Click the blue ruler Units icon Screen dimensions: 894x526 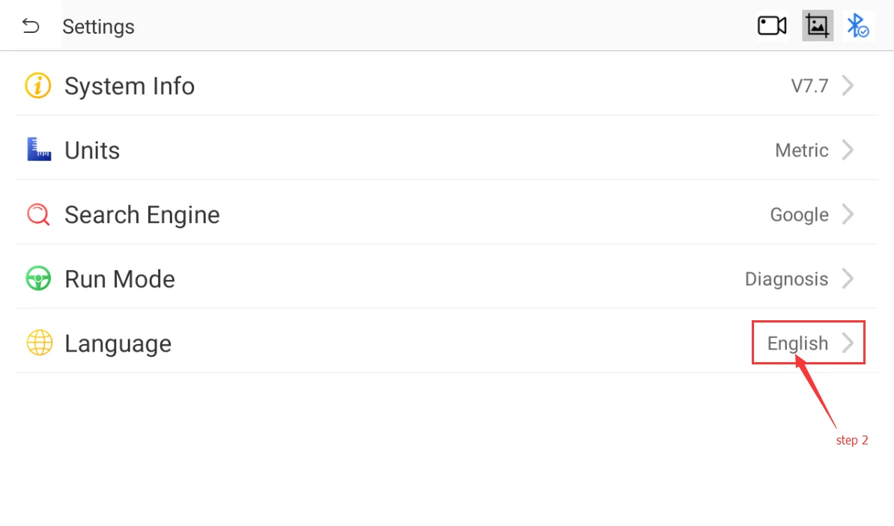[x=38, y=150]
